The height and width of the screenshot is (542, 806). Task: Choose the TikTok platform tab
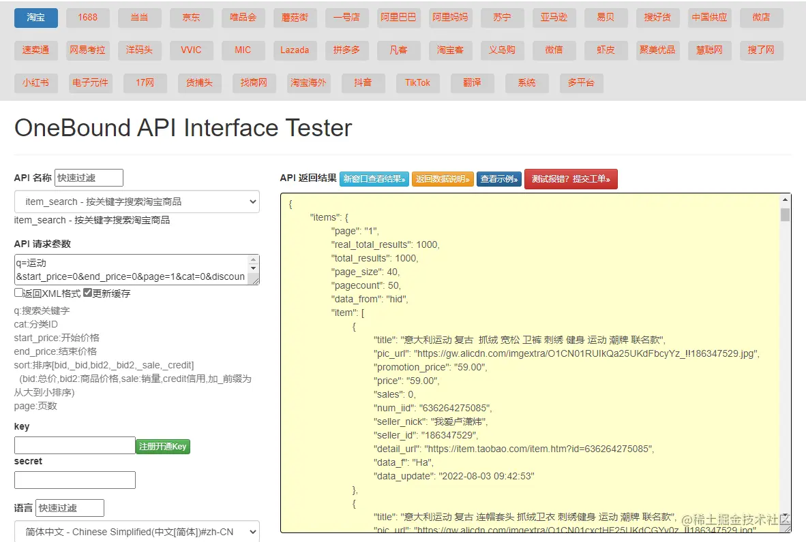[x=417, y=83]
